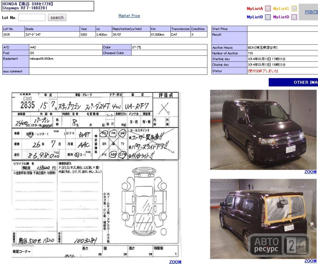This screenshot has height=264, width=318.
Task: Click the Condition column header
Action: click(x=199, y=29)
